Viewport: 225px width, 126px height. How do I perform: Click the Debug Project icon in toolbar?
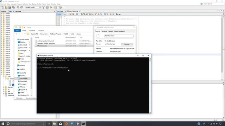tap(56, 7)
